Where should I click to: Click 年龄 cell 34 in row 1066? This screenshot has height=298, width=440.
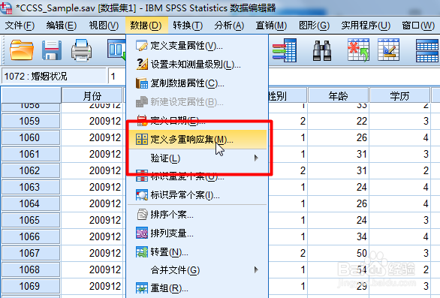(338, 236)
